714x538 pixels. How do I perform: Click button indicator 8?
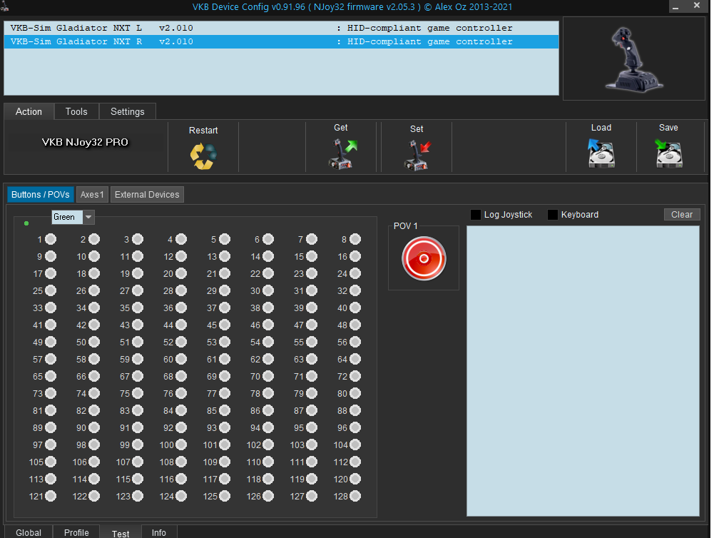tap(355, 239)
